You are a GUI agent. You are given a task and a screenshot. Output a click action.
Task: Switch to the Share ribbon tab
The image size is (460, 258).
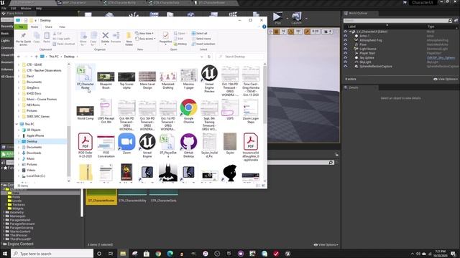coord(48,27)
